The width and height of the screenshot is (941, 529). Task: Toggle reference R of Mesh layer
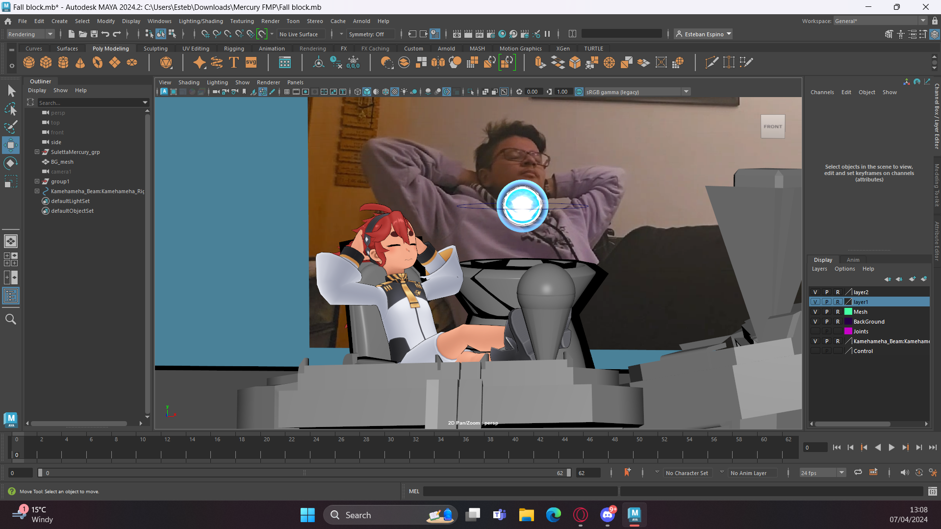[838, 312]
